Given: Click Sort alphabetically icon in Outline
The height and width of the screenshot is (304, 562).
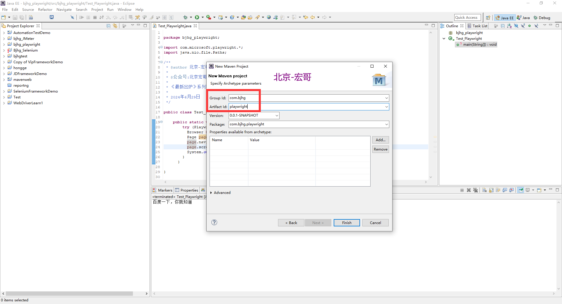Looking at the screenshot, I should (x=510, y=26).
